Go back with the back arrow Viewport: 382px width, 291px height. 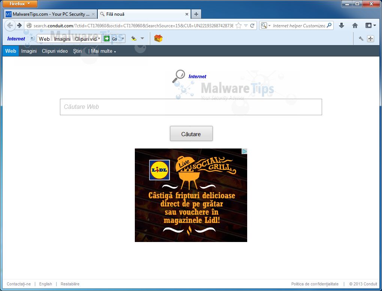10,25
